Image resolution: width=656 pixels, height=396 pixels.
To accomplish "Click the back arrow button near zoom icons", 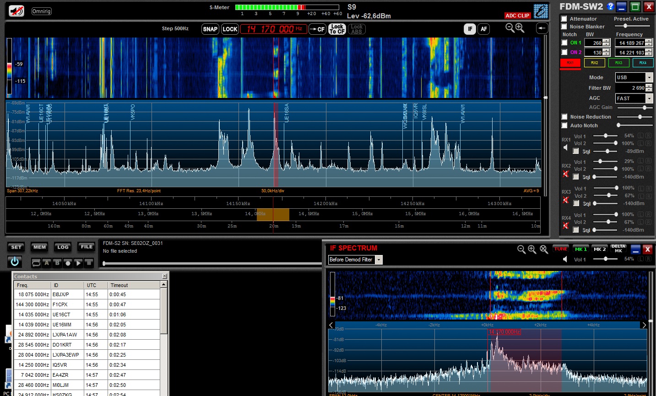I will [542, 28].
